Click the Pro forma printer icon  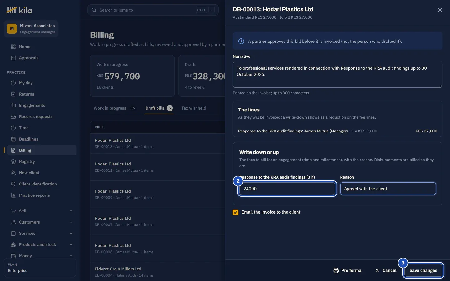coord(336,270)
